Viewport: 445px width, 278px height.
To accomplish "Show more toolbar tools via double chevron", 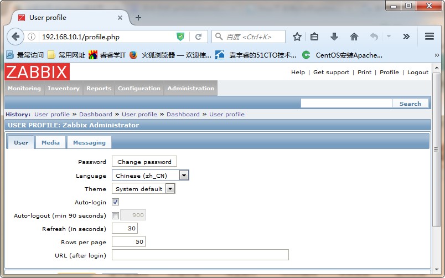I will click(406, 37).
